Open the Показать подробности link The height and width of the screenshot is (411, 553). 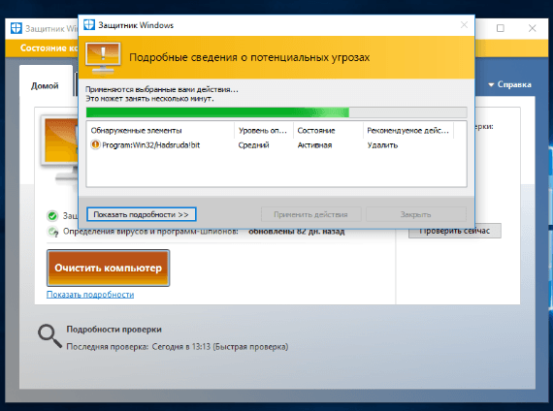point(90,295)
